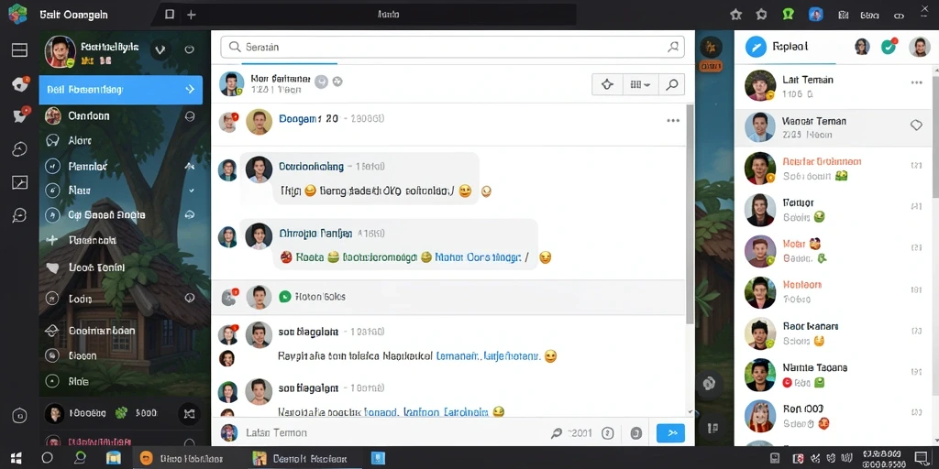
Task: Expand the Nare section chevron
Action: [x=191, y=191]
